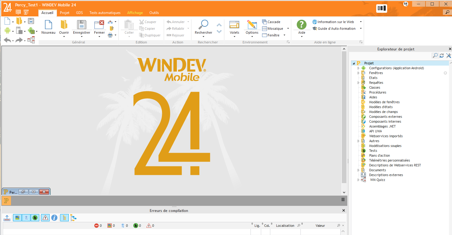
Task: Click the gray undo arrow in quick toolbar
Action: coord(7,40)
